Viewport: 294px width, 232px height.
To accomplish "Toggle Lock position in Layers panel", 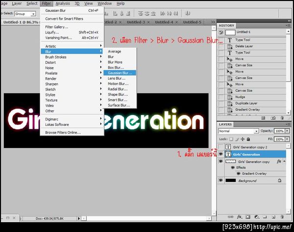I will [243, 139].
